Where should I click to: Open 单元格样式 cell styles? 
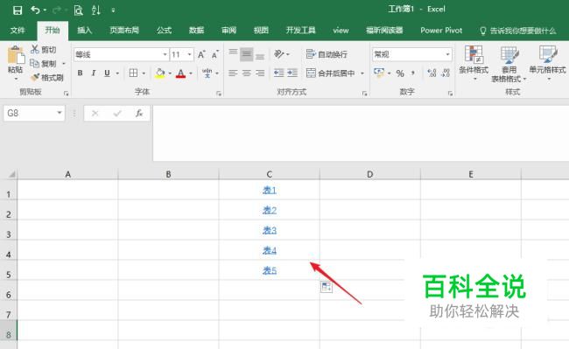547,64
